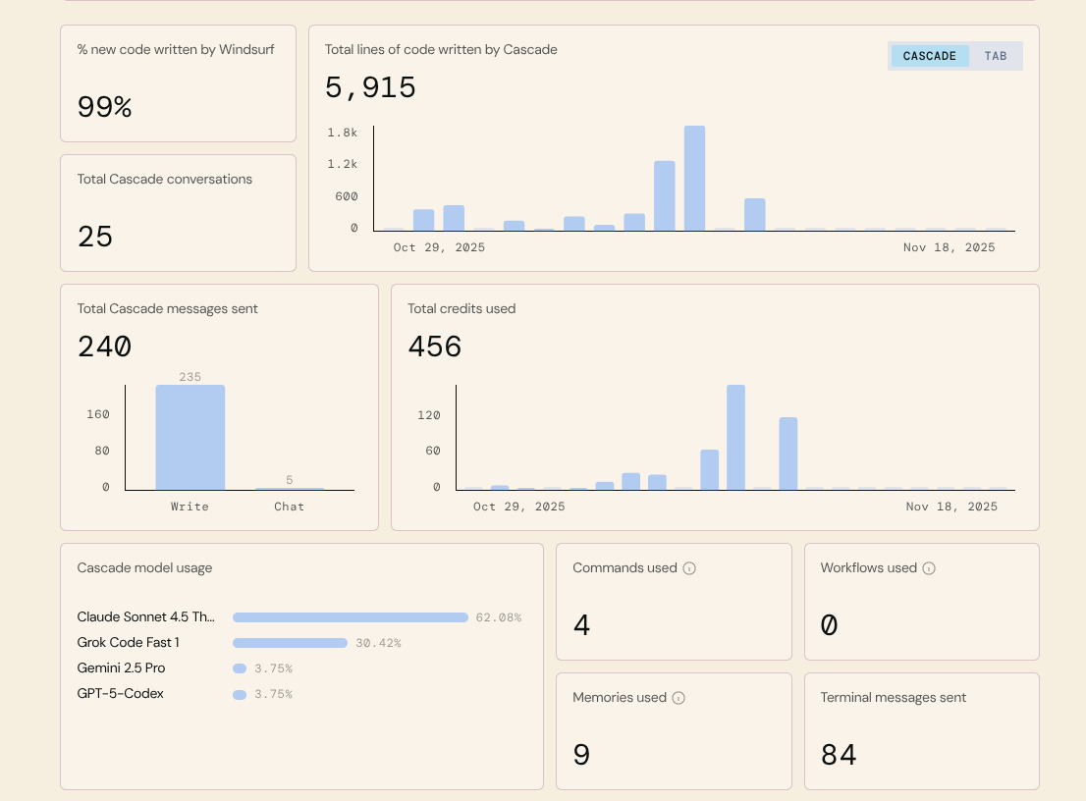Click the Gemini 2.5 Pro usage dot
The height and width of the screenshot is (801, 1086).
[x=240, y=668]
